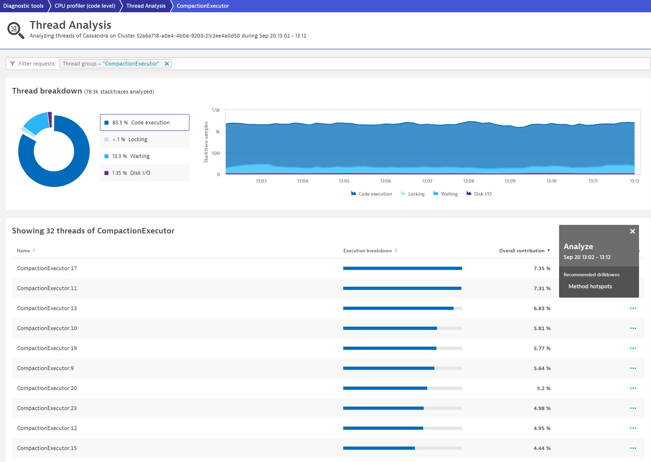Click the Thread Analysis magnifier icon
The image size is (651, 462).
click(16, 30)
